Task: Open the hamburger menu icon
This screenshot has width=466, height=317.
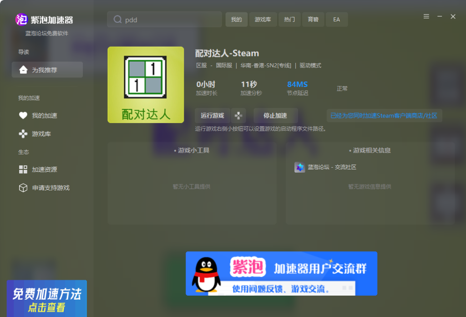Action: point(426,16)
